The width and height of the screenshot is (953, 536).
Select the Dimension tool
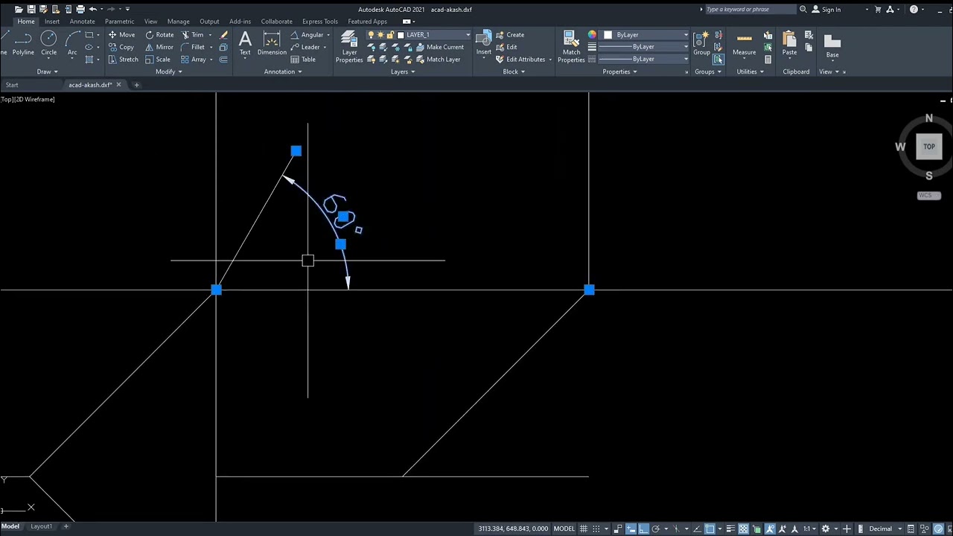(272, 43)
